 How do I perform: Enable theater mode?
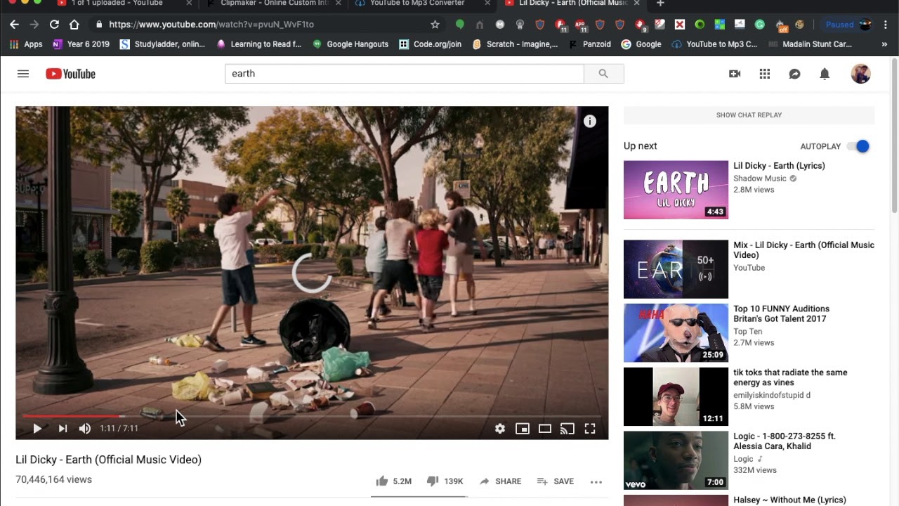pos(545,428)
